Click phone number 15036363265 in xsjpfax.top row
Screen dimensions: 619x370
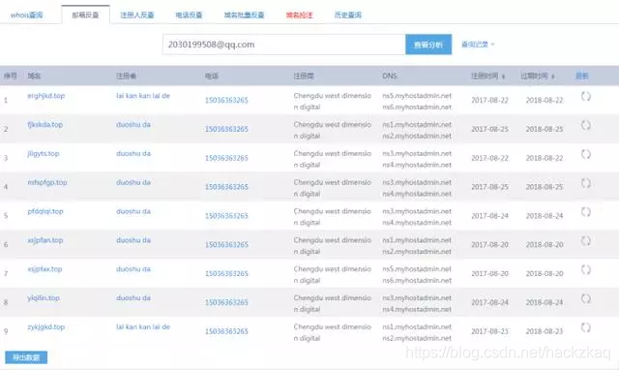point(226,273)
